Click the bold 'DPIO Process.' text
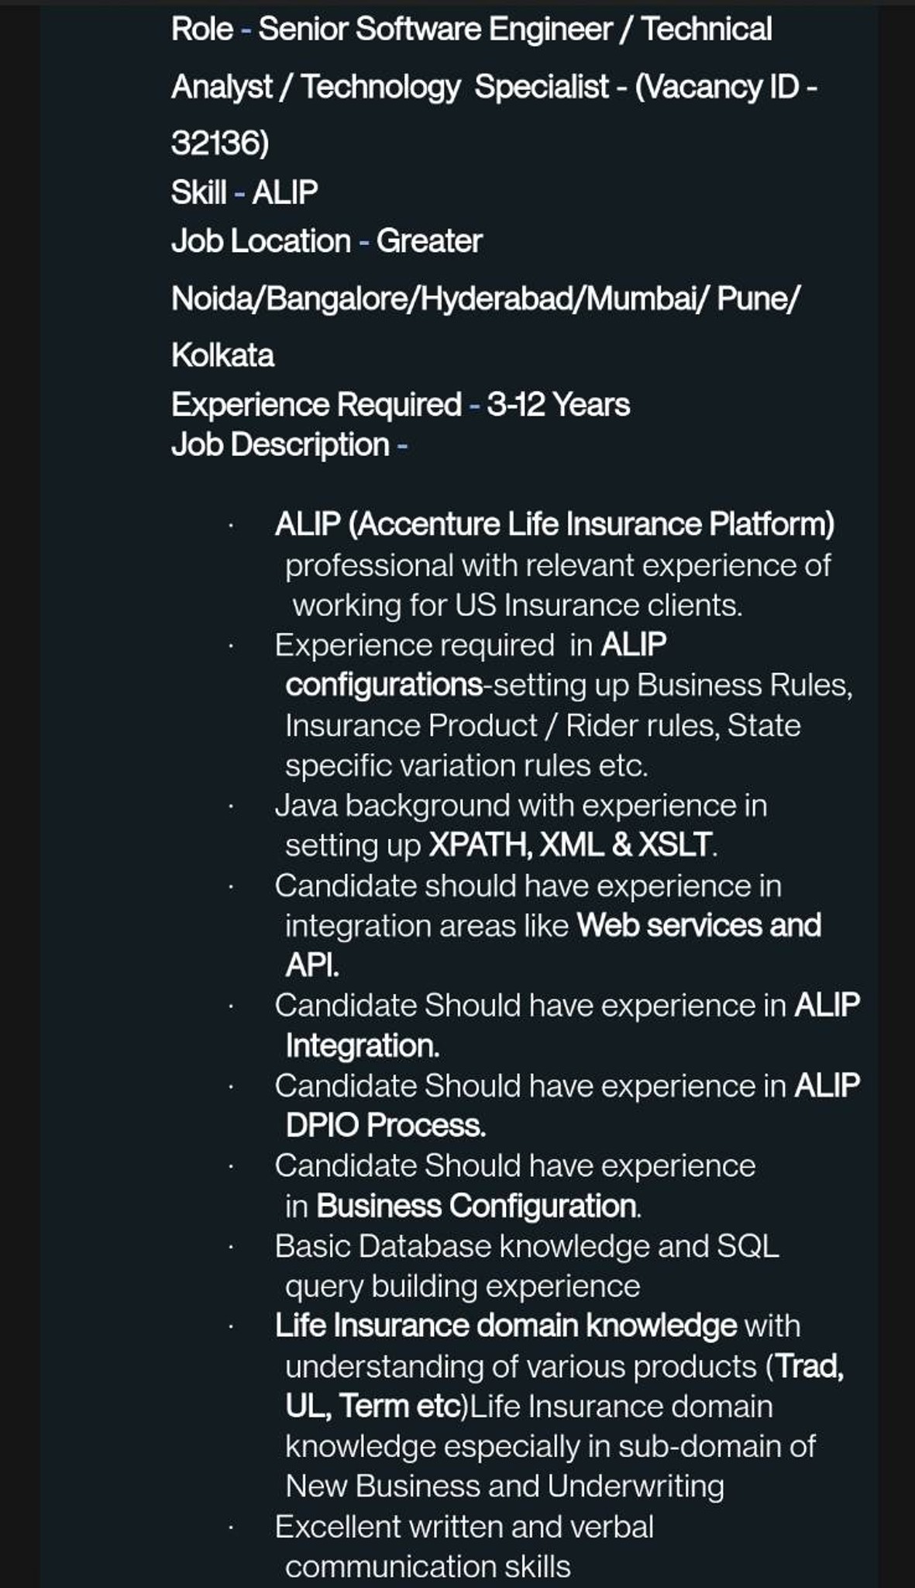The width and height of the screenshot is (915, 1588). point(386,1125)
